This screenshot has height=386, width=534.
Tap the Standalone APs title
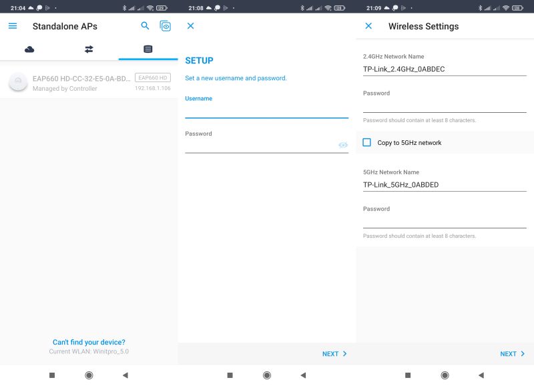[65, 26]
